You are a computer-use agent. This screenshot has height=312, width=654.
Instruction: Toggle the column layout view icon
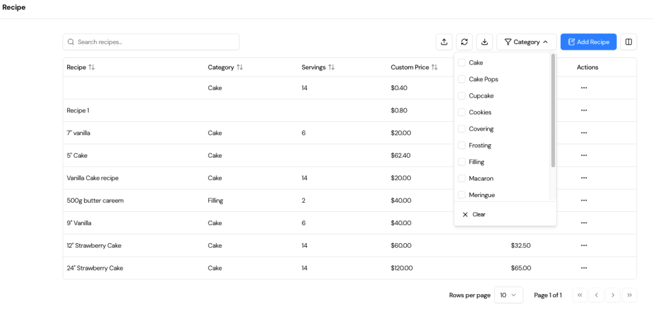628,42
